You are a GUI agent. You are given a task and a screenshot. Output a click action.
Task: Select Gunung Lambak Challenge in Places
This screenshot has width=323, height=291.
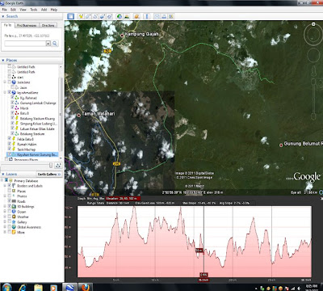(38, 103)
